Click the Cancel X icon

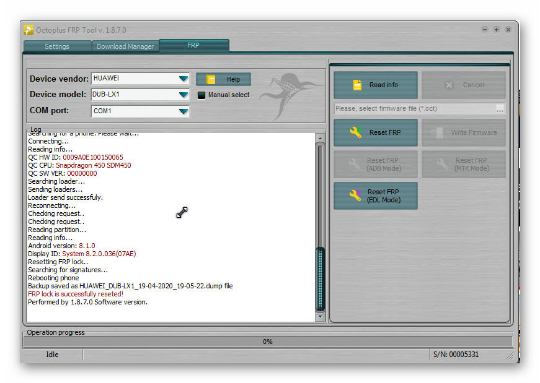[x=449, y=85]
